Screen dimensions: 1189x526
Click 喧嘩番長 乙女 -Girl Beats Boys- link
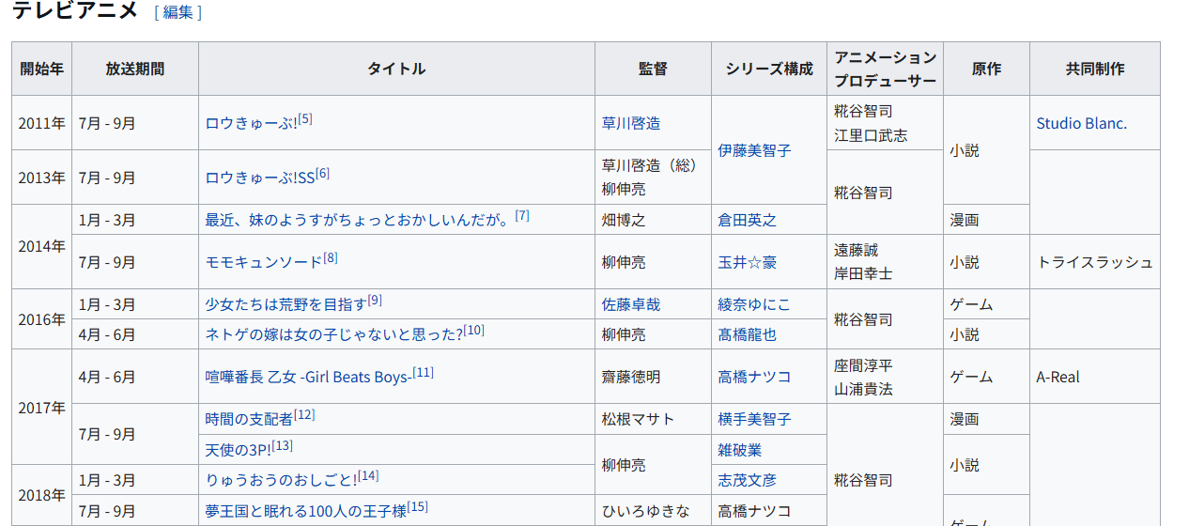pyautogui.click(x=308, y=377)
